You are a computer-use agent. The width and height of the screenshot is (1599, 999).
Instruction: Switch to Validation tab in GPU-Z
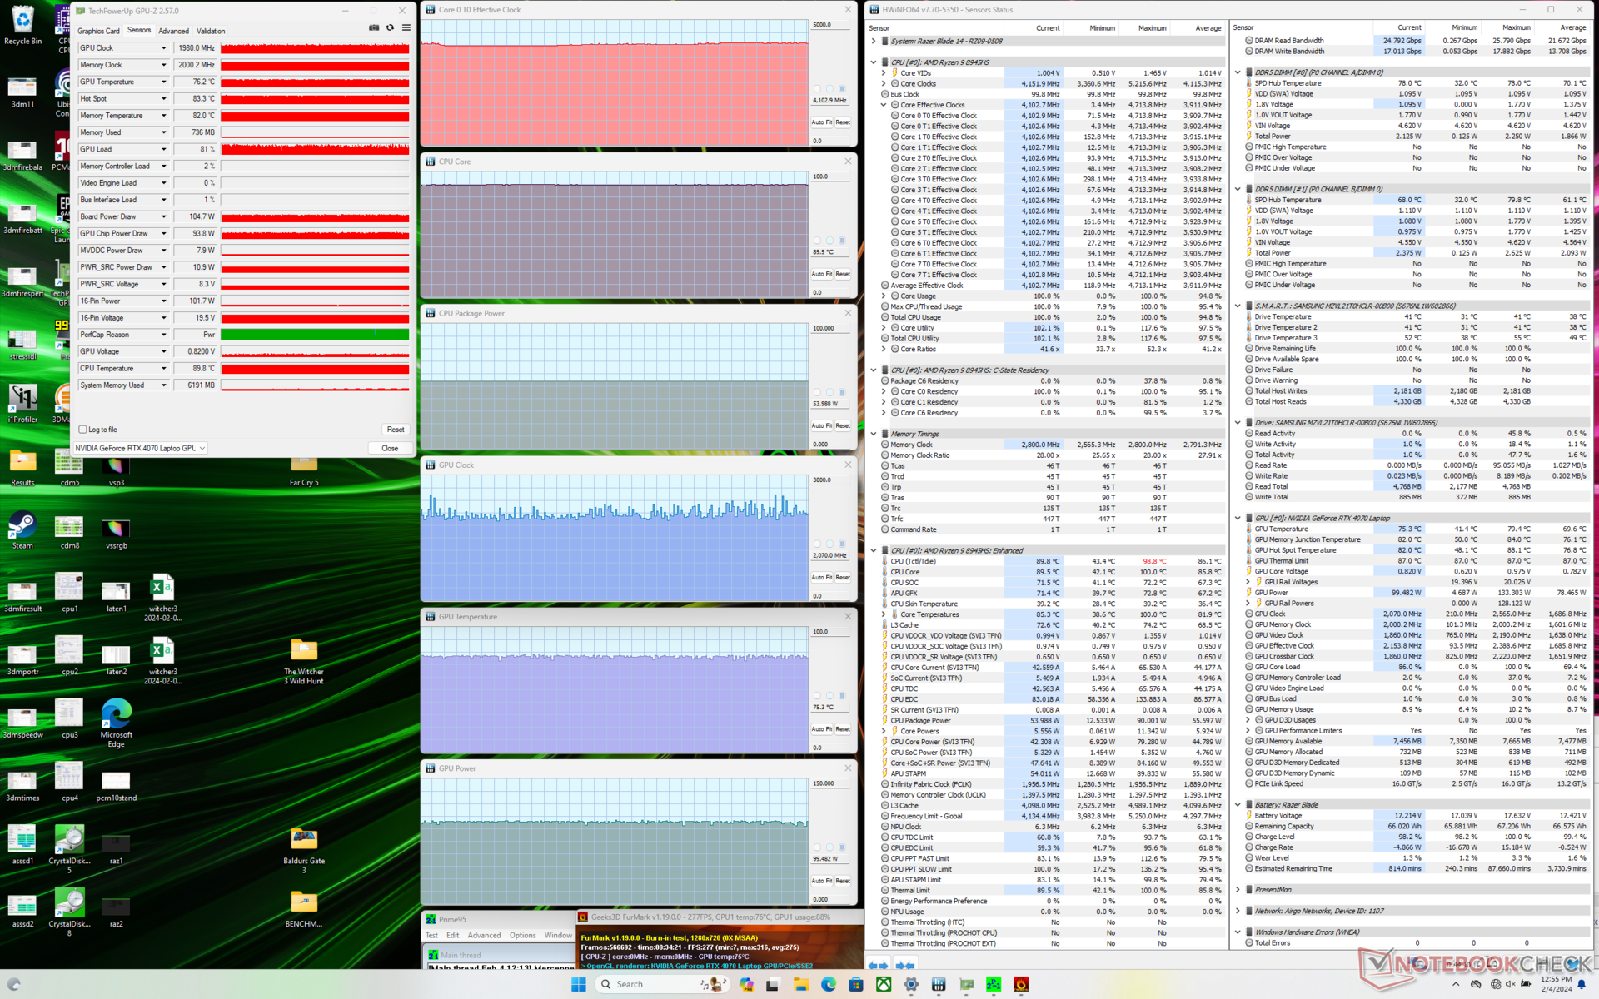click(x=211, y=31)
